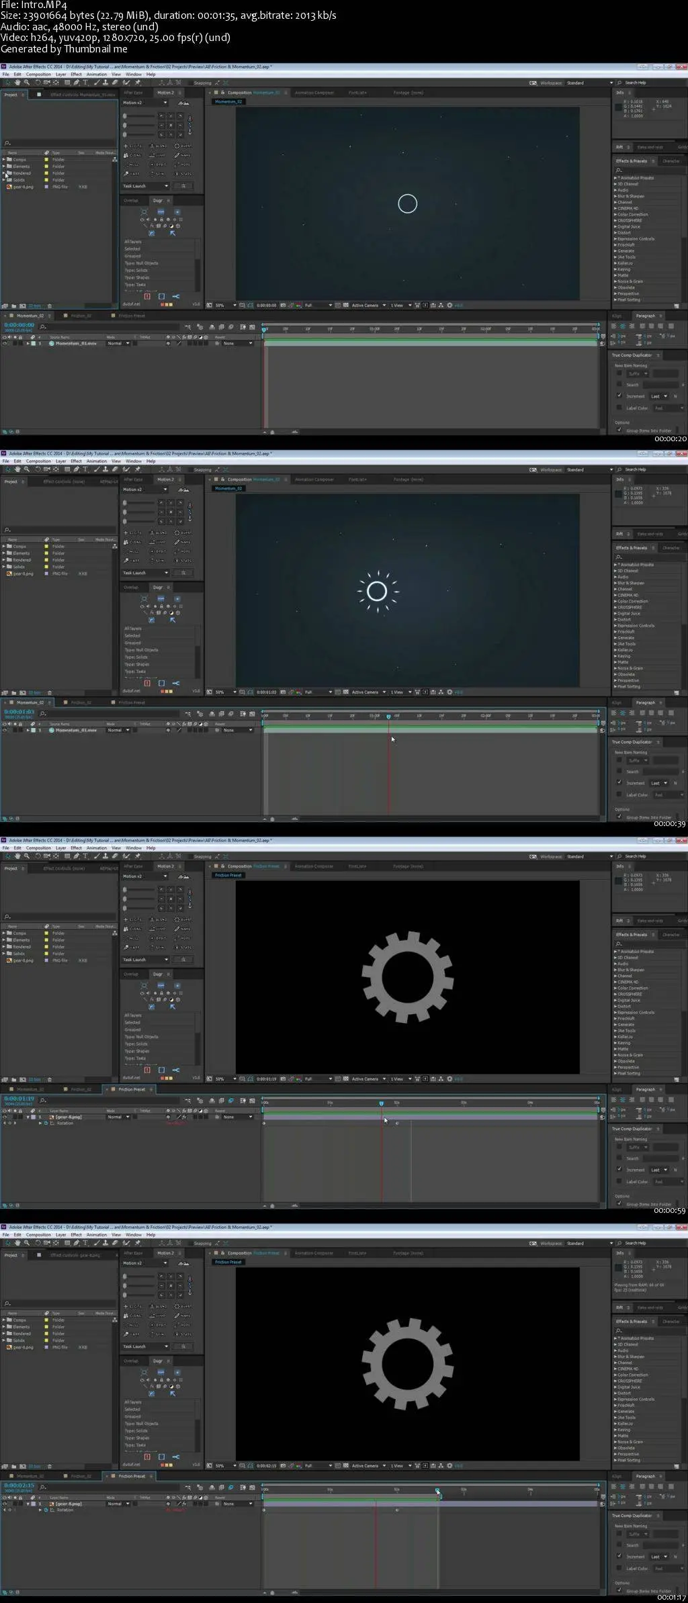Click mountain icon beside Motion v2 in 00:01:17 frame

(183, 1263)
